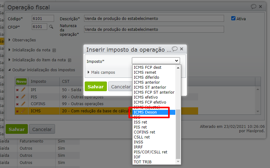Edit the ICMS tax row pencil
270x168 pixels.
pyautogui.click(x=23, y=111)
